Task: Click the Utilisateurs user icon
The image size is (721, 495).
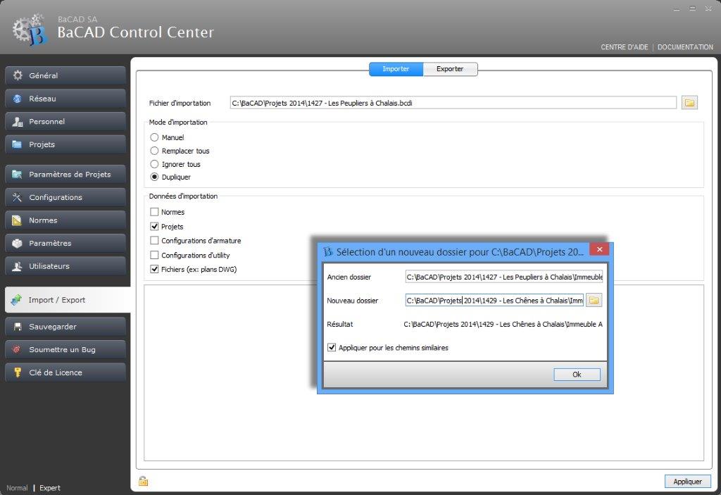Action: [18, 266]
